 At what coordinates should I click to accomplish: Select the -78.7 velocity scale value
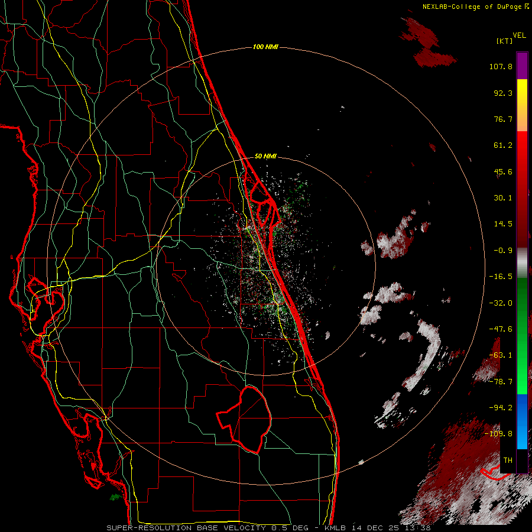501,382
